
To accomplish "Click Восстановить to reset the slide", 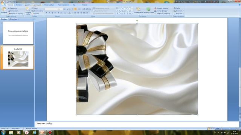I will click(37, 11).
